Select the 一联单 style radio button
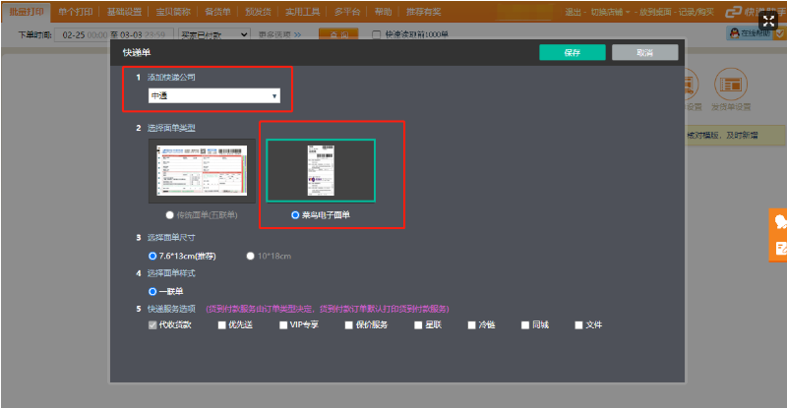787x408 pixels. click(152, 291)
